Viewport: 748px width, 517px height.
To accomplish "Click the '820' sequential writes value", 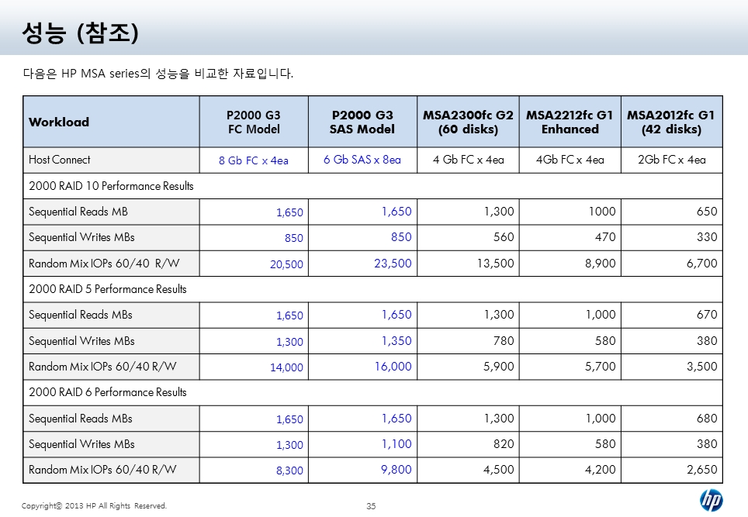I will click(x=504, y=444).
